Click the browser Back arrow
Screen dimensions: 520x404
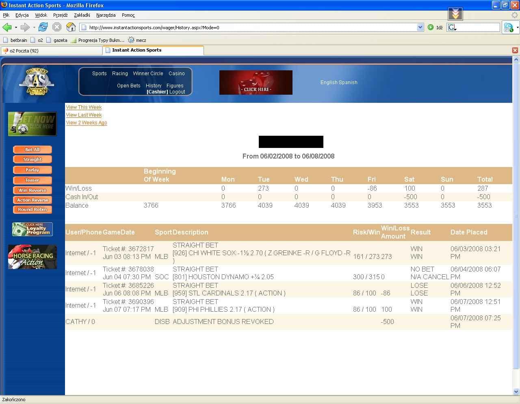(7, 27)
